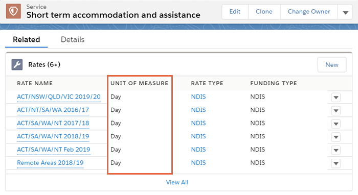The image size is (358, 195).
Task: Open rate Remote Areas 2018/19
Action: (x=50, y=163)
